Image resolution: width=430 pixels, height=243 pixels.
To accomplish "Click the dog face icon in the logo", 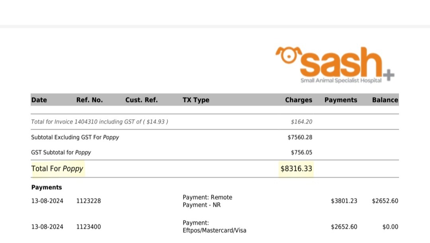I will coord(287,57).
